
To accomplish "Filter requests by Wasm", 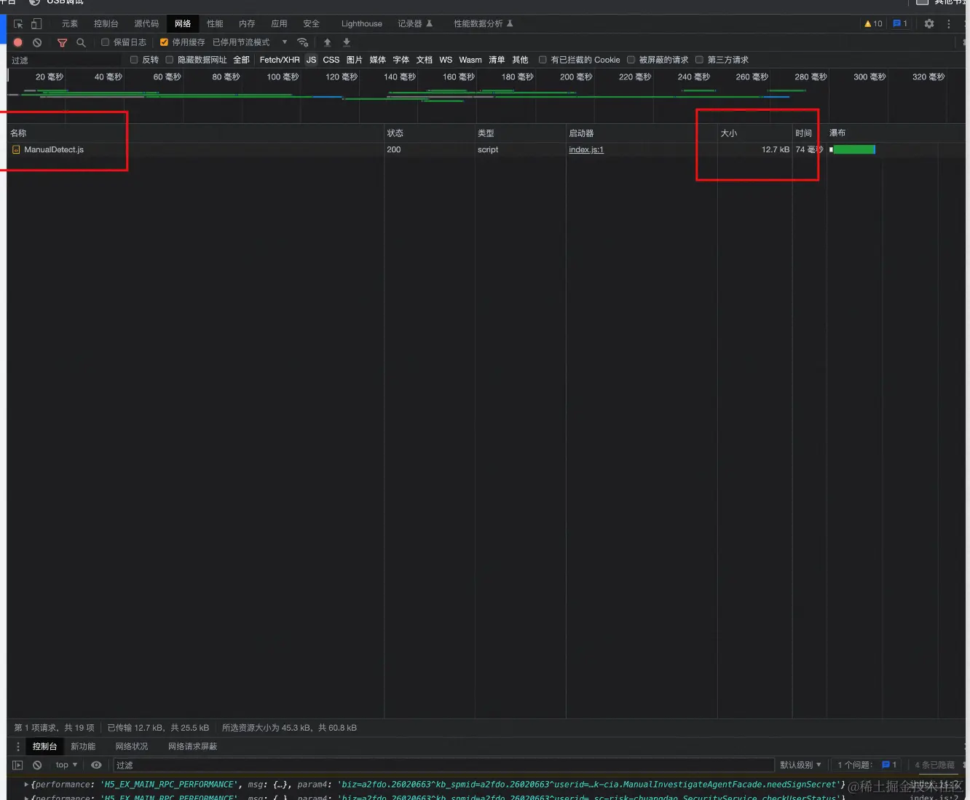I will coord(470,60).
